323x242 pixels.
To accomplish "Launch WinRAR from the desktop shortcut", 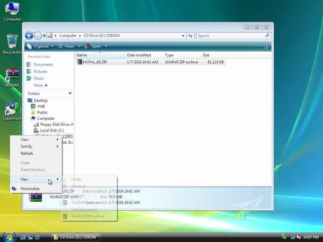I will click(12, 78).
